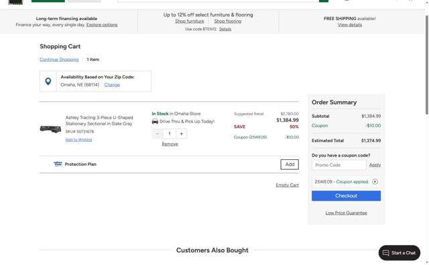View free shipping details
429x265 pixels.
[x=350, y=25]
